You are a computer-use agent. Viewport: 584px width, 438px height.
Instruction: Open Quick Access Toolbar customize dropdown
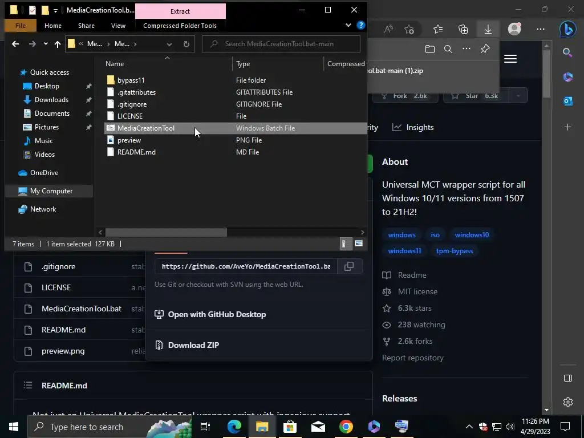coord(55,10)
